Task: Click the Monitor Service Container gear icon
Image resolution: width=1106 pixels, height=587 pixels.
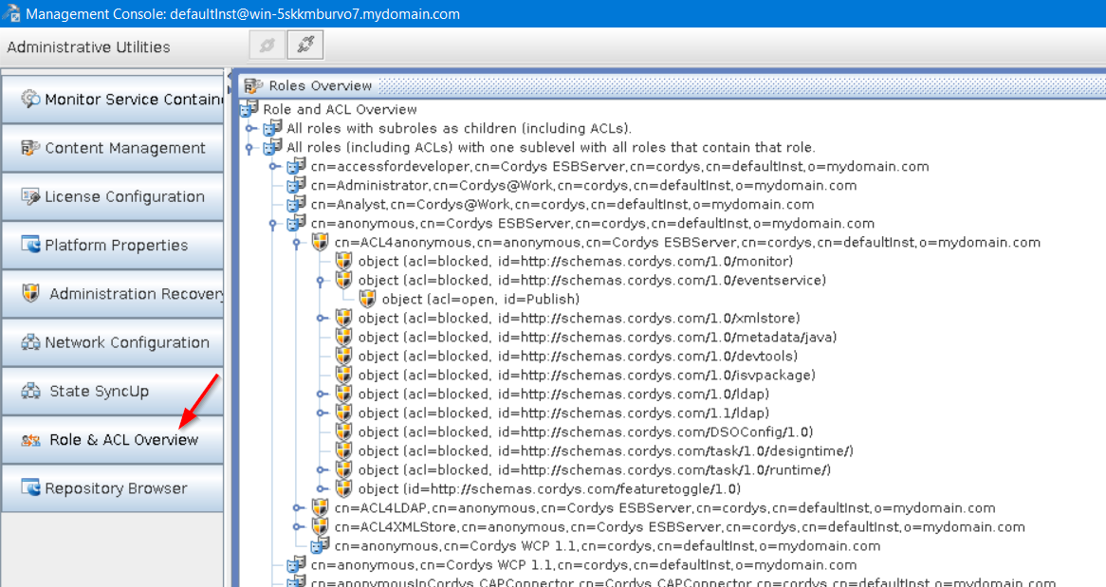Action: pos(30,99)
